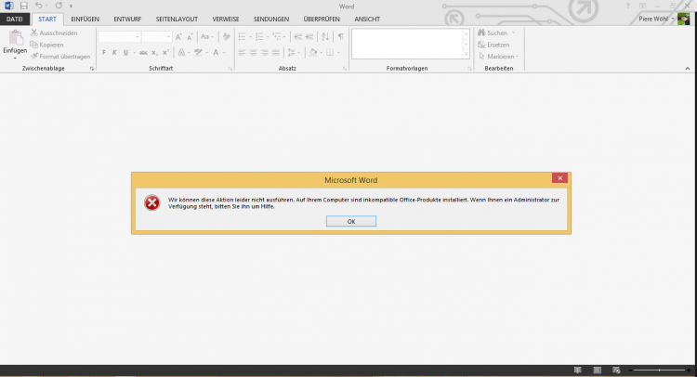The width and height of the screenshot is (697, 377).
Task: Click Ersetzen in Bearbeiten group
Action: pyautogui.click(x=493, y=45)
